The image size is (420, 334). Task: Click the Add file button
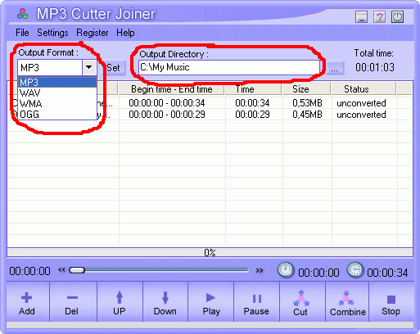(x=28, y=302)
